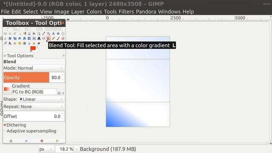Select the Eraser tool
This screenshot has width=272, height=153.
63,38
